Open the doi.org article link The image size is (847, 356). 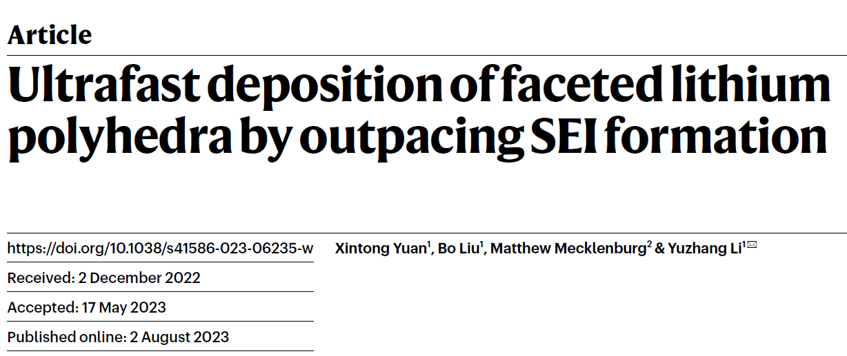tap(160, 249)
